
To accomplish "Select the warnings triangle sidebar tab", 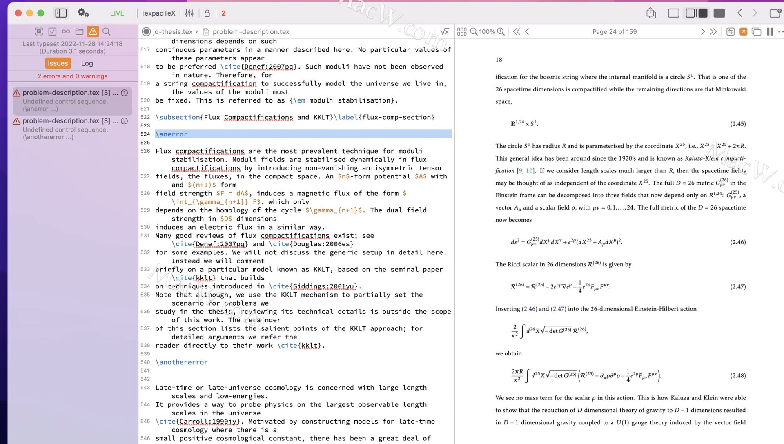I will coord(93,31).
